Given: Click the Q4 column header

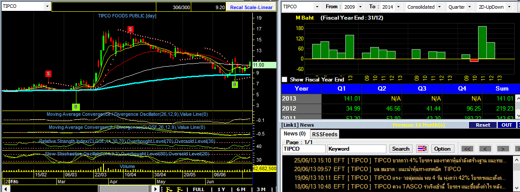Looking at the screenshot, I should pos(462,88).
